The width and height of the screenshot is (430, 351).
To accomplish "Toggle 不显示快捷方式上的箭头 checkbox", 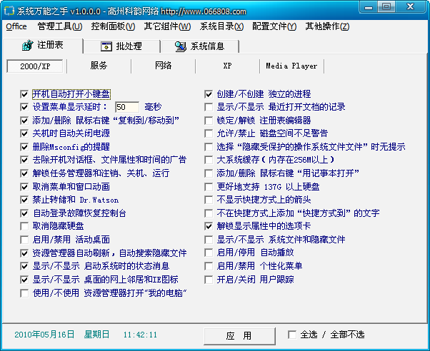I will point(210,199).
